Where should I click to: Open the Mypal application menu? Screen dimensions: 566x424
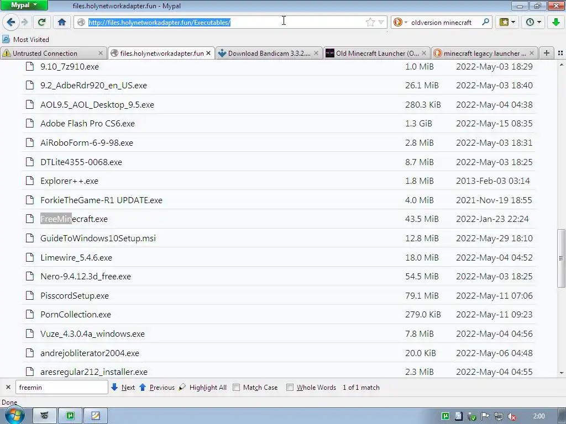pyautogui.click(x=24, y=5)
